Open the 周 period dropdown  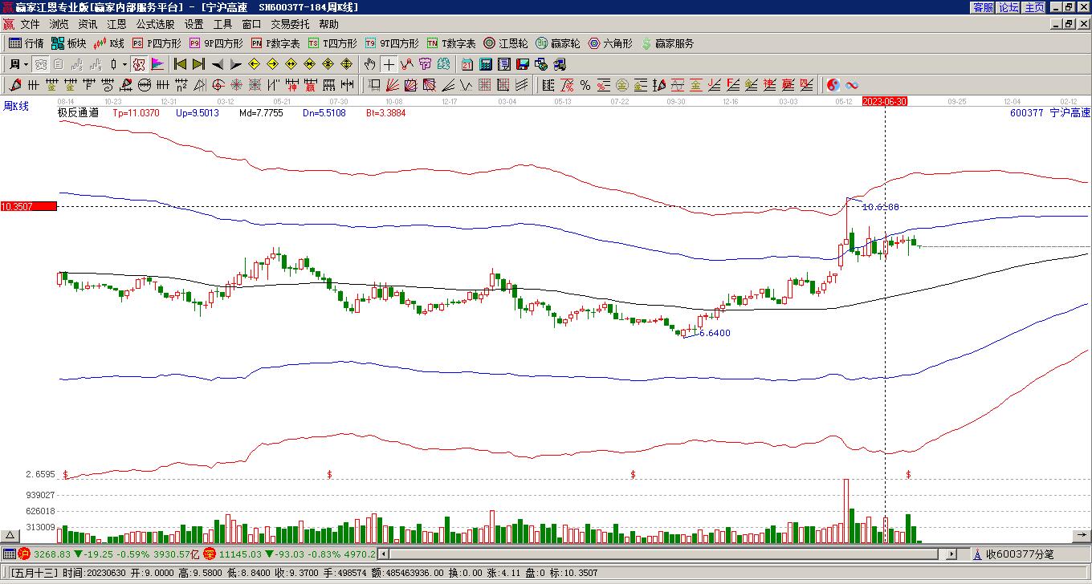pyautogui.click(x=18, y=64)
